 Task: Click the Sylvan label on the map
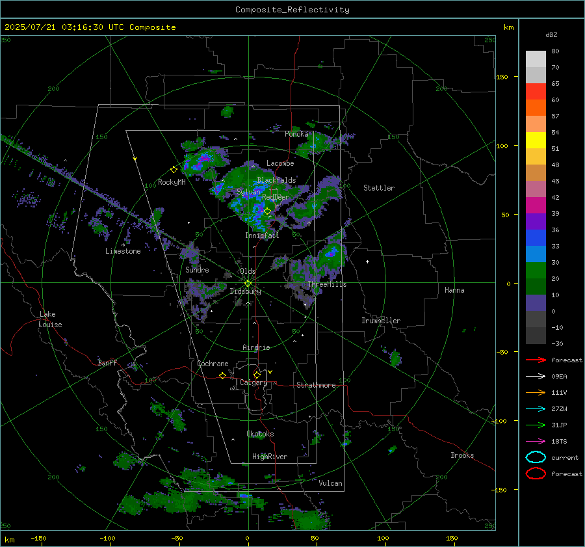tap(248, 192)
